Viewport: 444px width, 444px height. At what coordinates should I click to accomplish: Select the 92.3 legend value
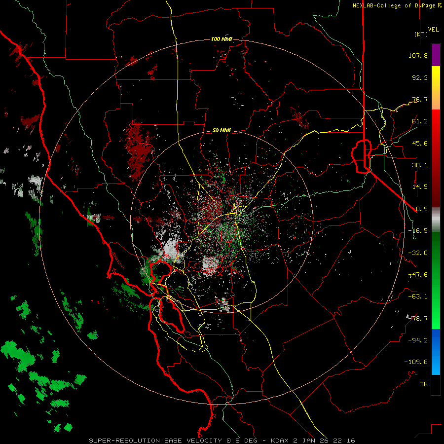[420, 77]
